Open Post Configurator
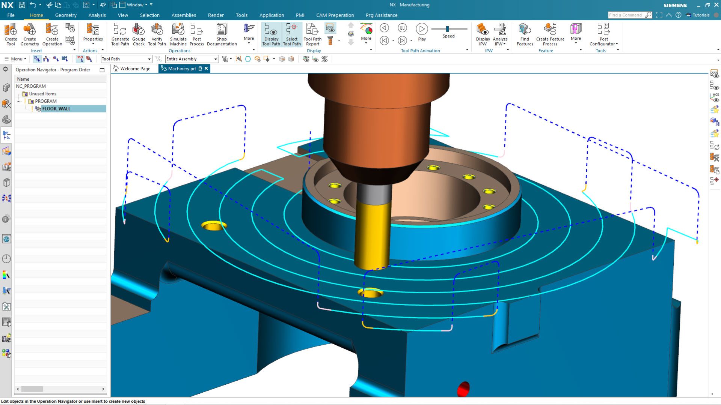Screen dimensions: 721x405 (x=603, y=34)
